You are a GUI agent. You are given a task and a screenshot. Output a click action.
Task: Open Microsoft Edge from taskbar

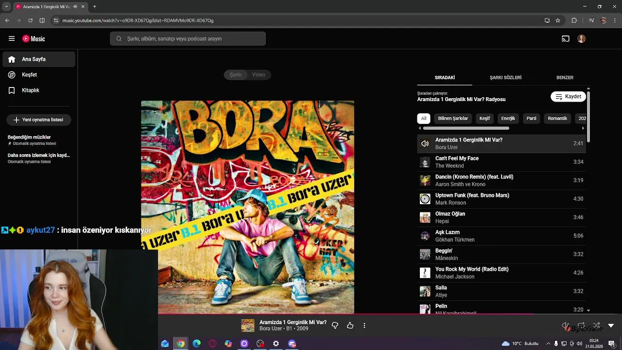[x=196, y=344]
